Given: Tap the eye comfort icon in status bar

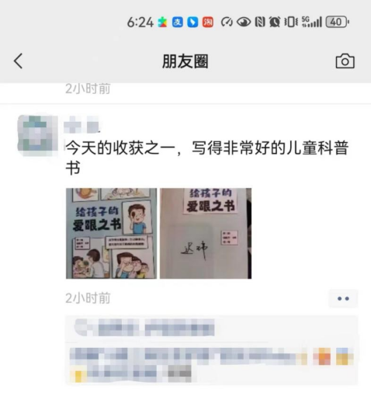Looking at the screenshot, I should coord(244,22).
